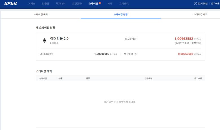This screenshot has width=220, height=130.
Task: Click the 내 스테이킹 현황 heading
Action: 45,28
